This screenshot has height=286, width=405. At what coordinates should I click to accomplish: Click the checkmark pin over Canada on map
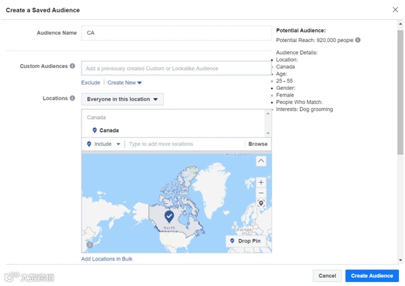point(169,217)
